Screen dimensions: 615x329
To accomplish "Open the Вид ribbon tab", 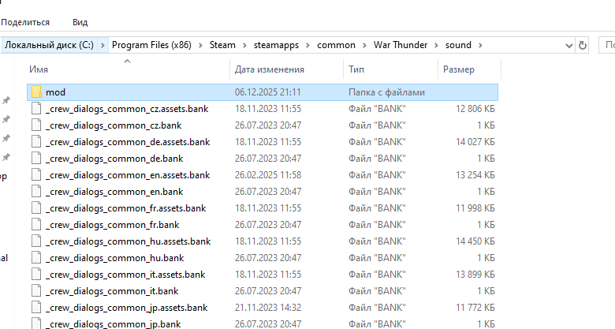I will coord(80,22).
